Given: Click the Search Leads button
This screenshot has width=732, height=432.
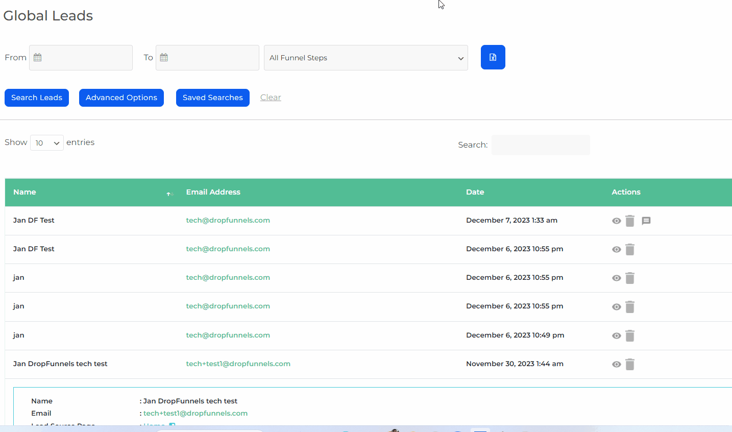Looking at the screenshot, I should click(37, 98).
